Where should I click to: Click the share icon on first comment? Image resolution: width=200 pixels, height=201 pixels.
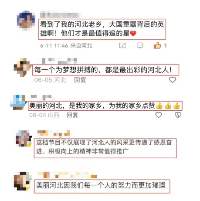(x=122, y=45)
